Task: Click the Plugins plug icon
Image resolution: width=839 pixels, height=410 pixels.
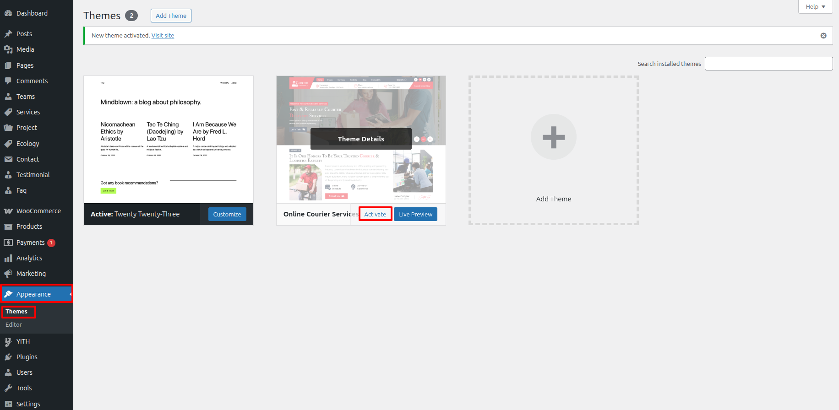Action: 8,357
